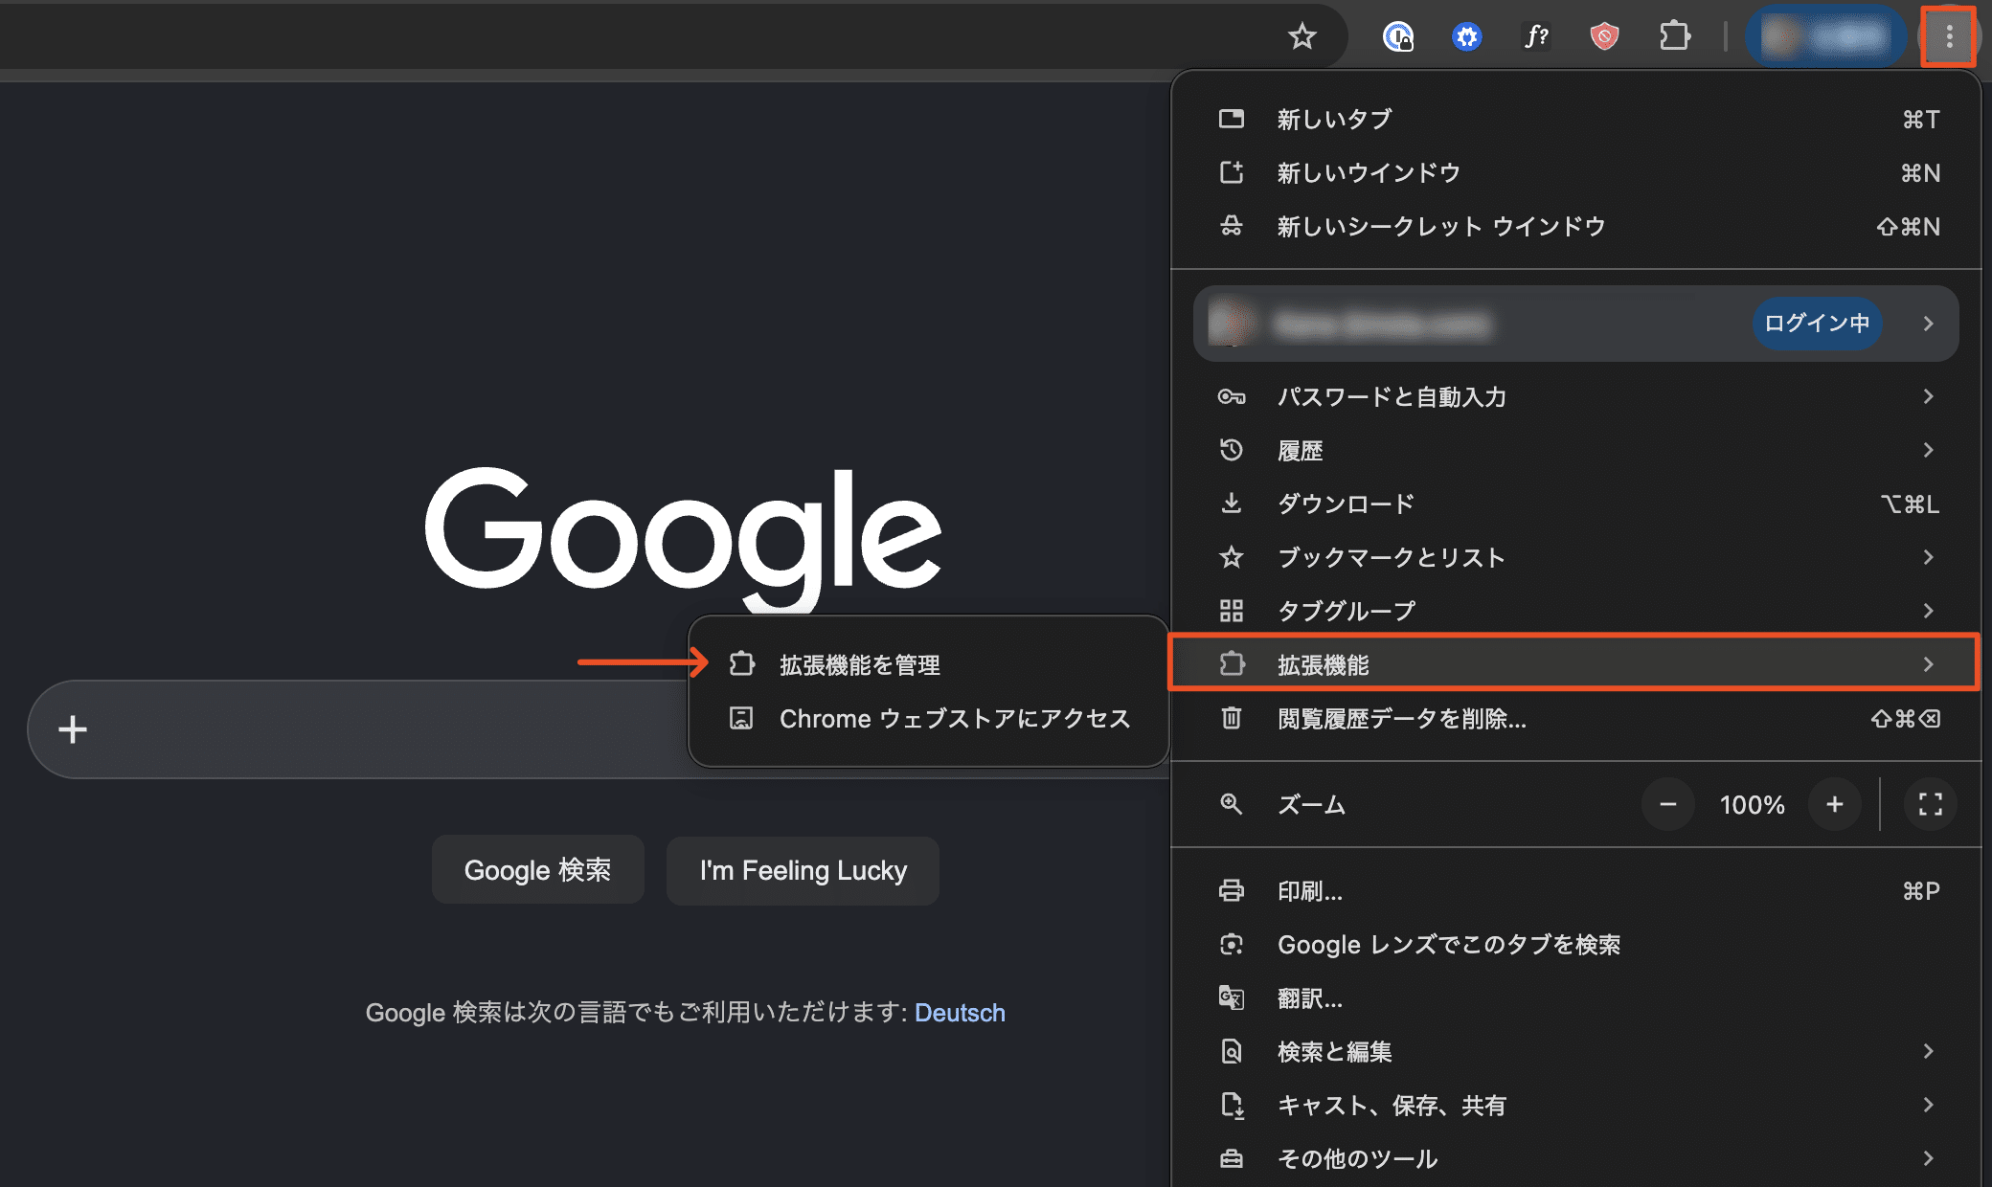Open the red shield ad blocker extension

pyautogui.click(x=1604, y=37)
